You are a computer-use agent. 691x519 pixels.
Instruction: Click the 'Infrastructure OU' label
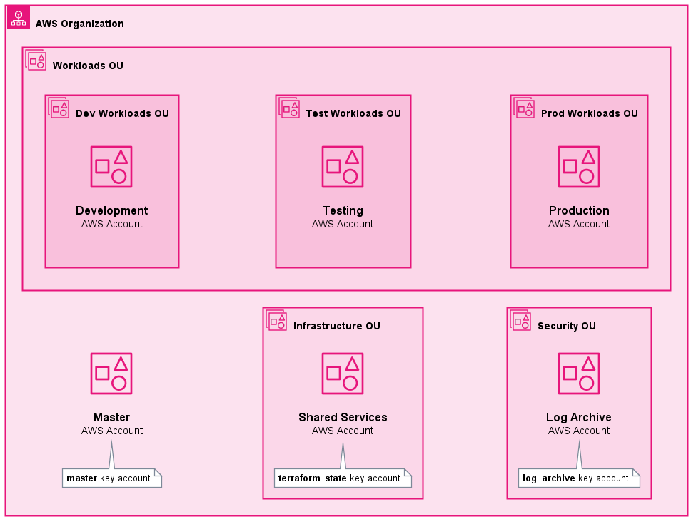337,326
